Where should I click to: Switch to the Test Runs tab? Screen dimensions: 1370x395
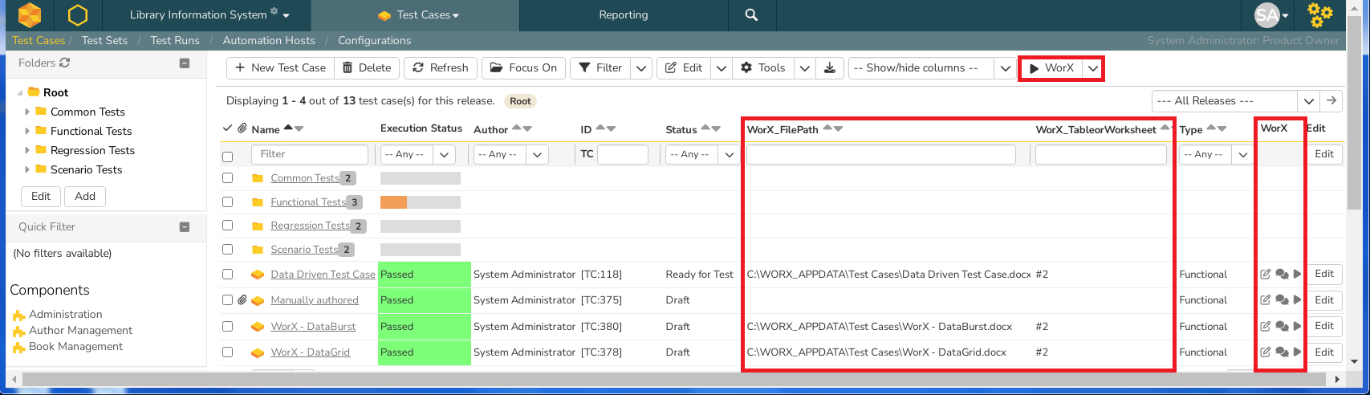[175, 40]
